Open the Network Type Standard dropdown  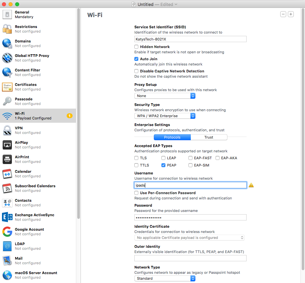pos(165,278)
